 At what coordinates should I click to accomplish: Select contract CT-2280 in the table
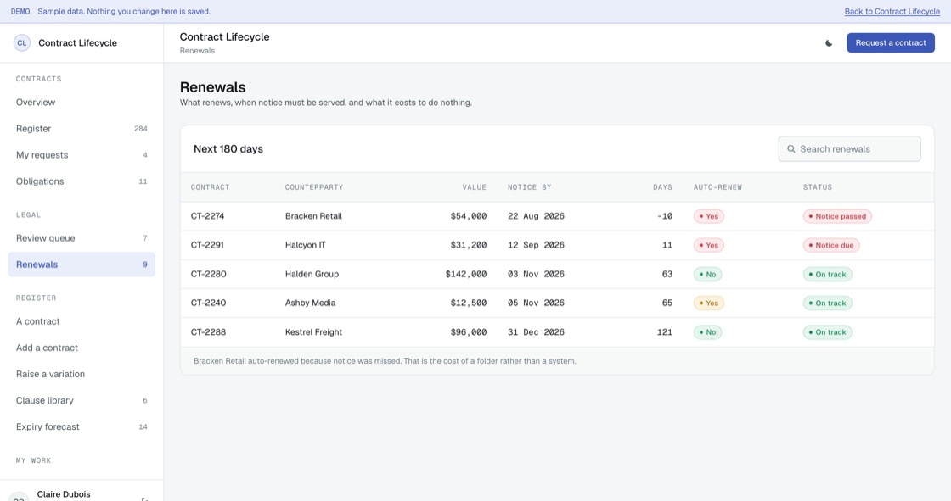coord(209,274)
